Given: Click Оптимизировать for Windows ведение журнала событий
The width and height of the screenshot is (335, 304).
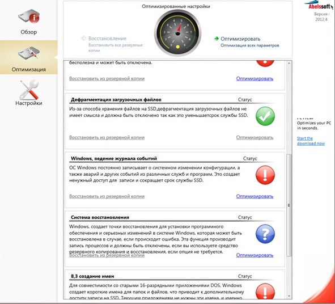Looking at the screenshot, I should tap(255, 196).
